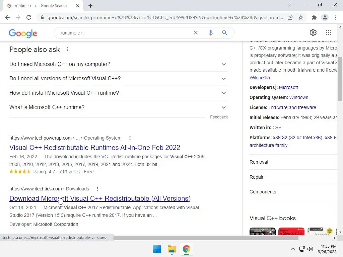Submit search with the magnifier icon
Screen dimensions: 343x257
(x=224, y=33)
